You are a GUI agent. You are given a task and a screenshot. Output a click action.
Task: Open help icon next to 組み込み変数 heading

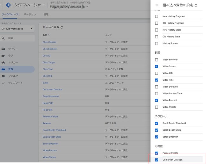pos(62,27)
